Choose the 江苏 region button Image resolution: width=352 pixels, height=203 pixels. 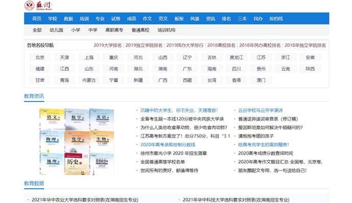[261, 57]
